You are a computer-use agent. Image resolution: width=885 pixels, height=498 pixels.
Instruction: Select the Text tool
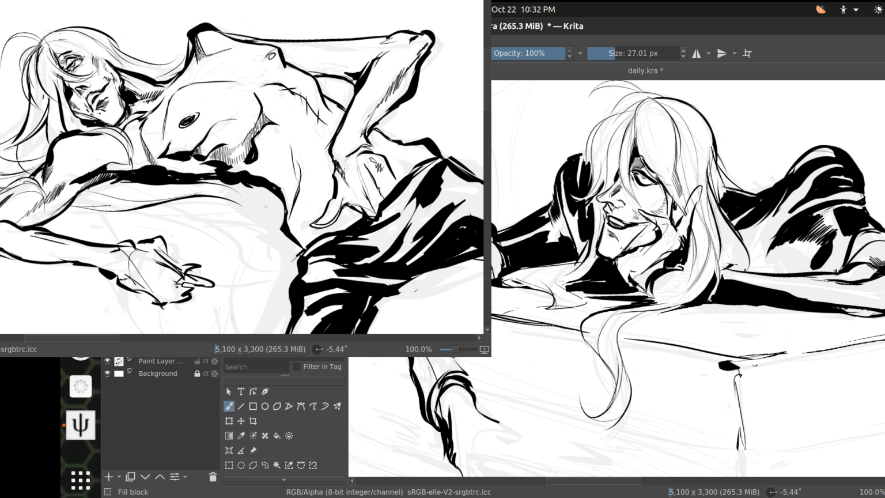pos(241,391)
